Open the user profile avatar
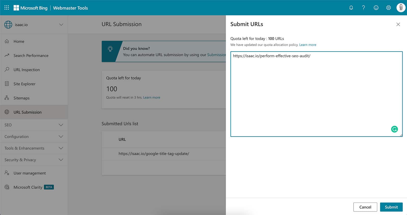This screenshot has height=215, width=407. tap(401, 8)
